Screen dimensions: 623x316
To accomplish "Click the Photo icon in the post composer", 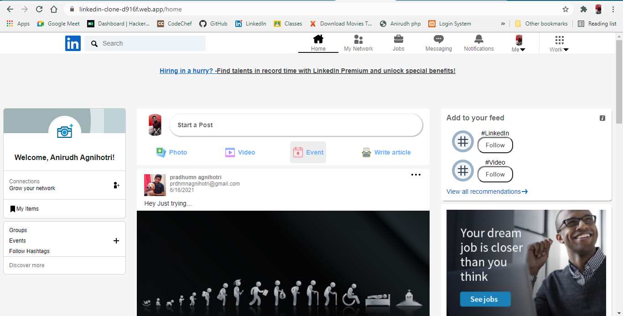I will click(162, 152).
